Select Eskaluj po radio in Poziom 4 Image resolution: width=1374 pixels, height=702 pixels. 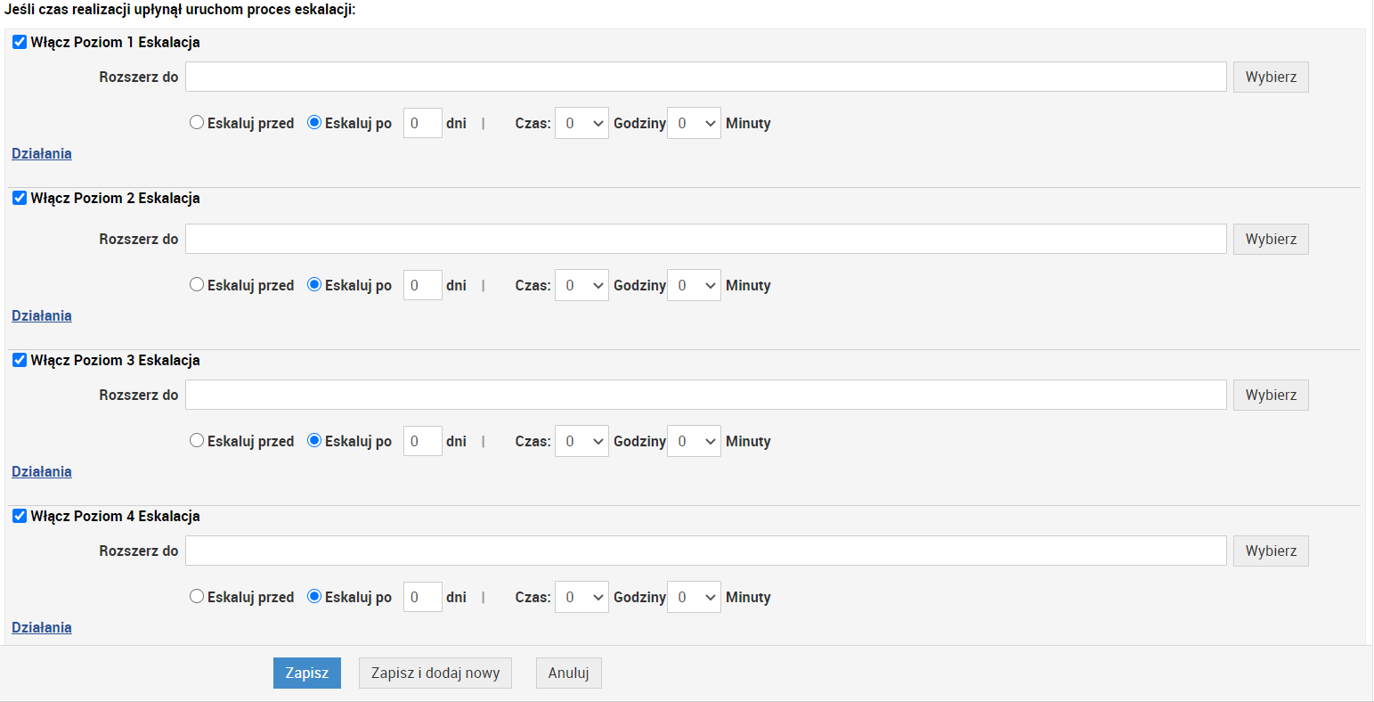314,597
